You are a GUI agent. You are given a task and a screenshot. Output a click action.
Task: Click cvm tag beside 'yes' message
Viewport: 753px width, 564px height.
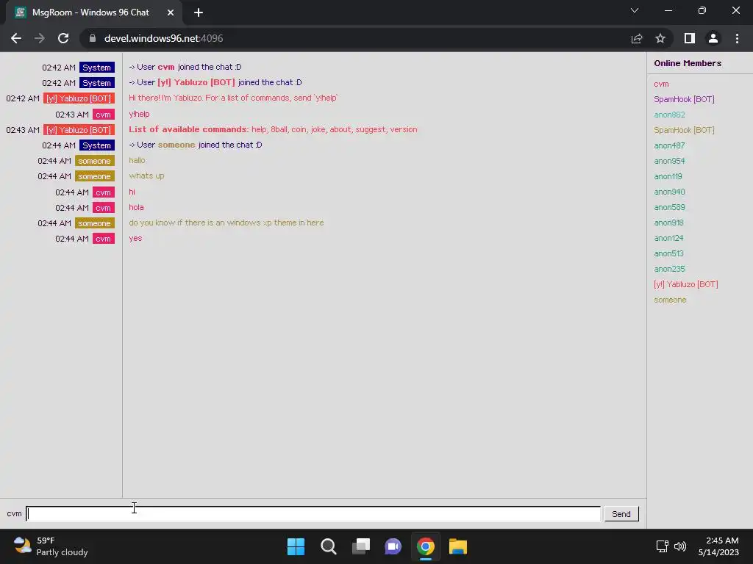click(x=103, y=239)
